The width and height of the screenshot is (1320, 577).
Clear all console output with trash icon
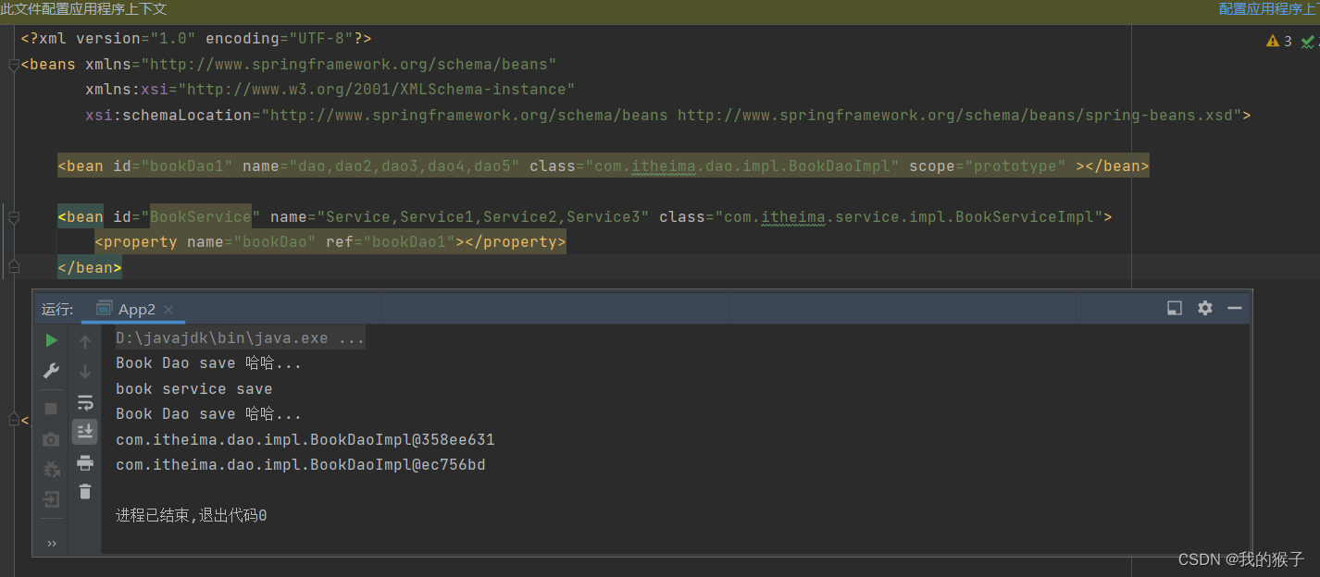84,491
